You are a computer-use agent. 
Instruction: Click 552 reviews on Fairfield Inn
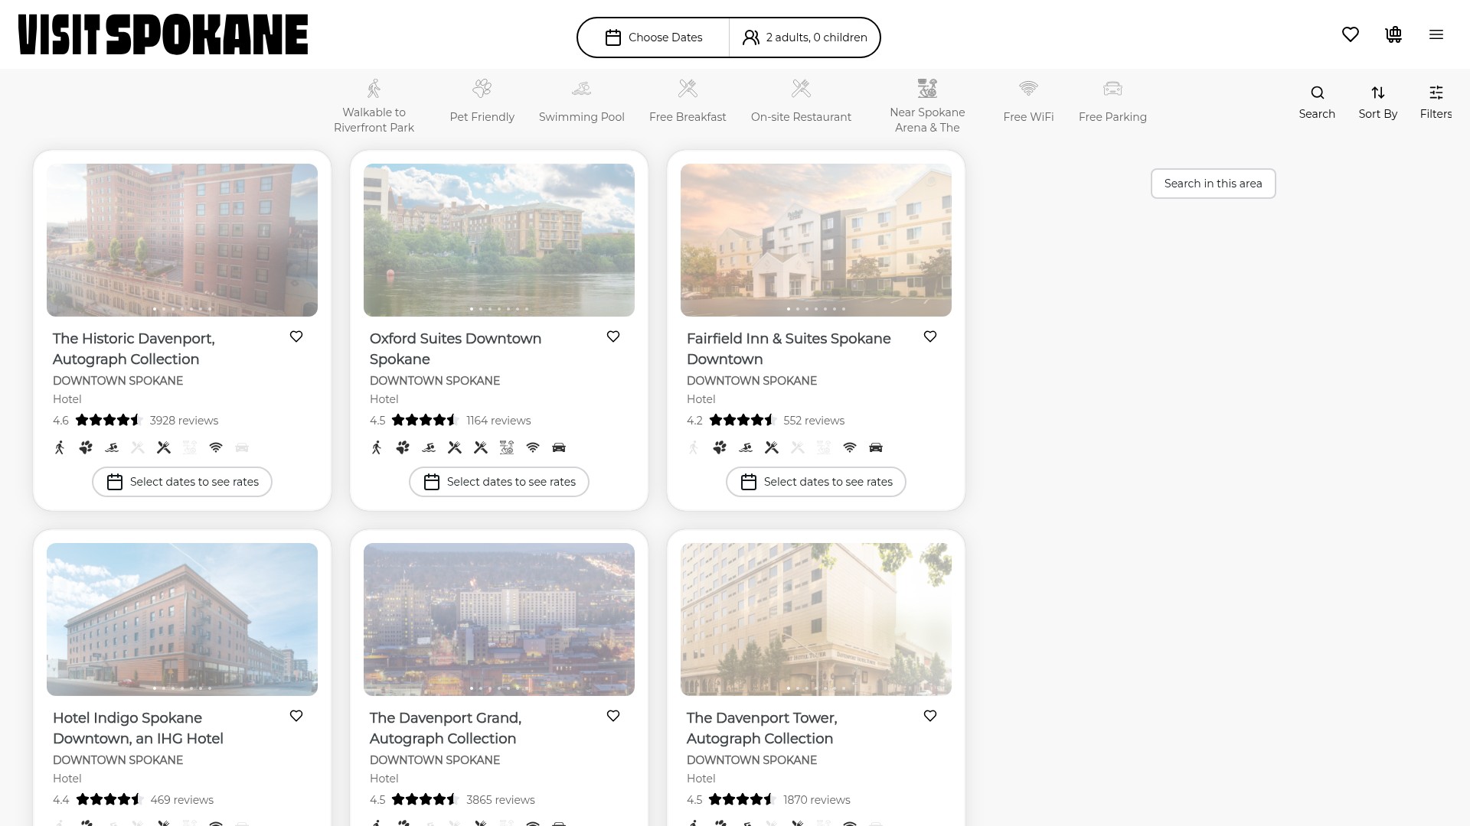pos(814,421)
